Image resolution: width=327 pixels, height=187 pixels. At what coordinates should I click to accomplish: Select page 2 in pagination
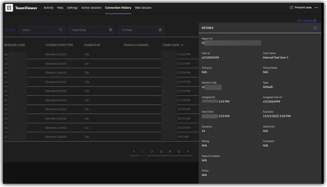click(152, 152)
